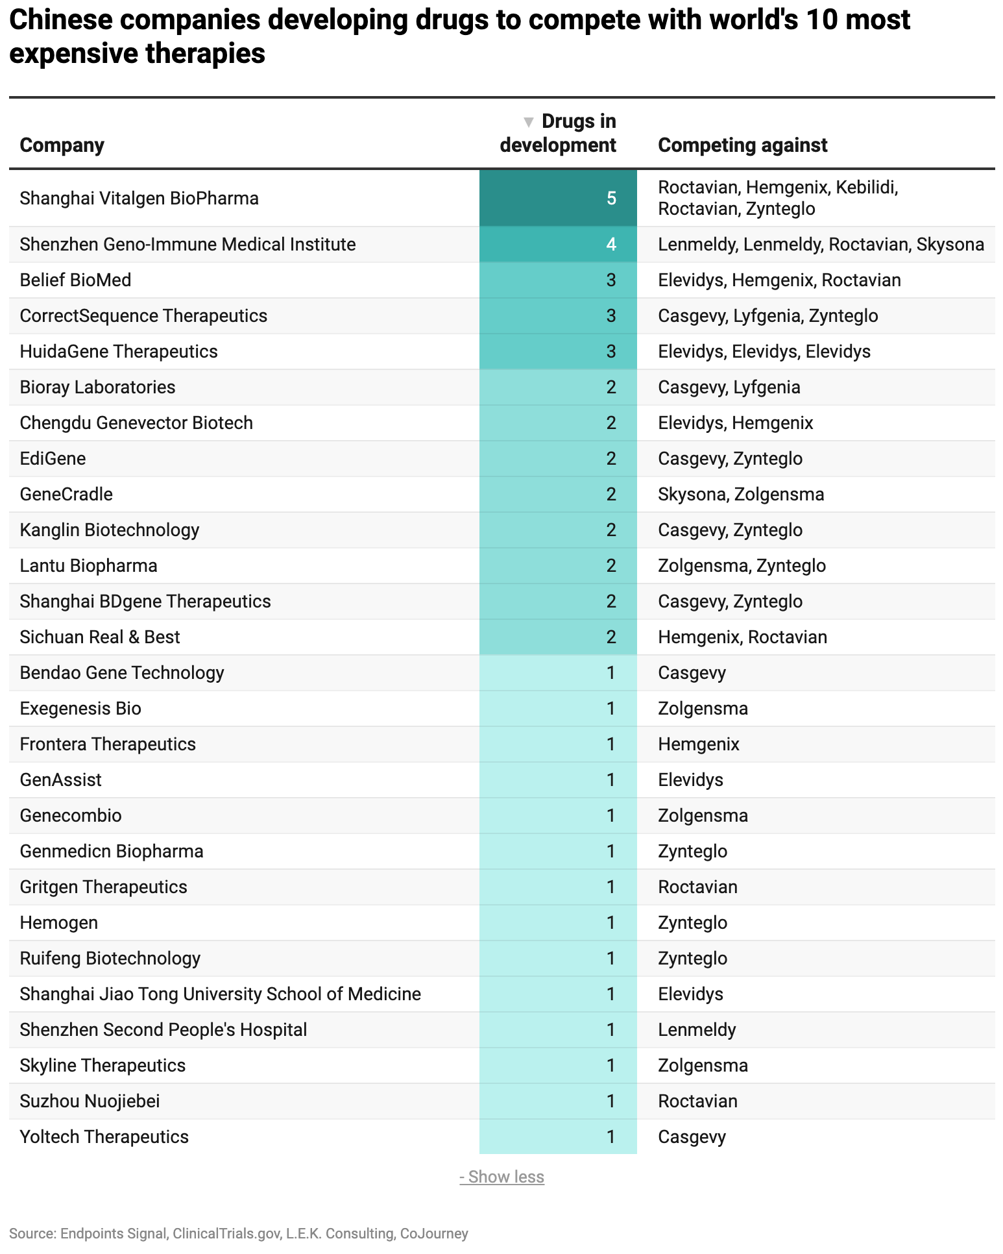
Task: Collapse table with Show less link
Action: 501,1177
